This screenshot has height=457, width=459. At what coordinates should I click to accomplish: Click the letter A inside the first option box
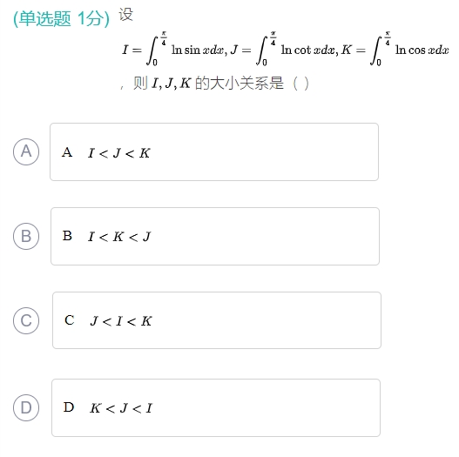67,152
